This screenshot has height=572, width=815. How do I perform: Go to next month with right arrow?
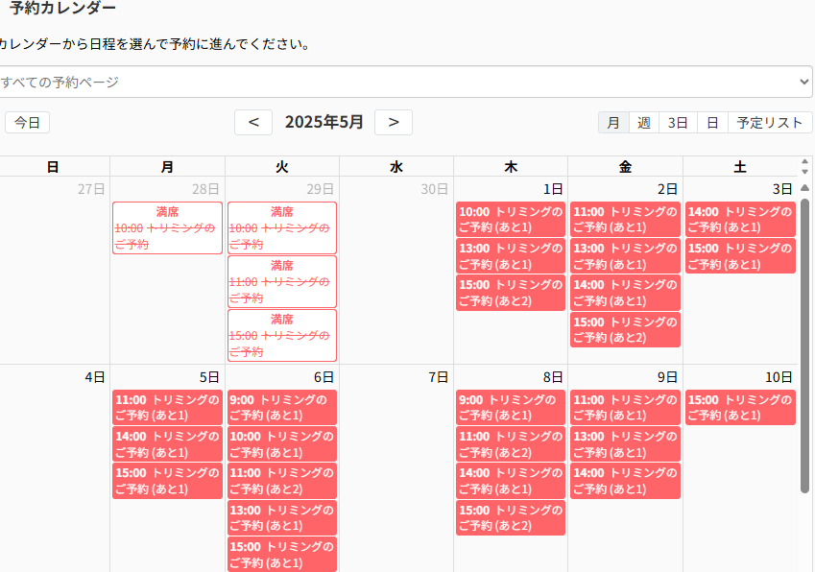[394, 122]
